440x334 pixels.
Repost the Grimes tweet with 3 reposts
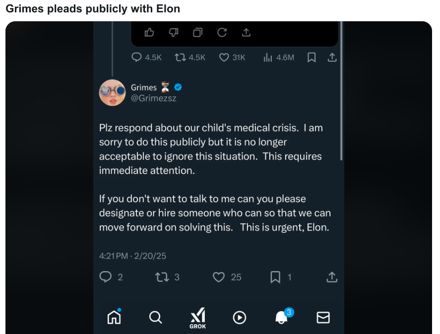[167, 277]
